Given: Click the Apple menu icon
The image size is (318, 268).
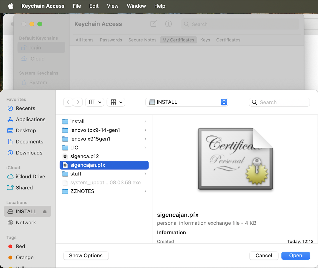Looking at the screenshot, I should coord(11,6).
